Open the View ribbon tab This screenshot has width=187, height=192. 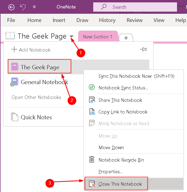click(x=159, y=20)
